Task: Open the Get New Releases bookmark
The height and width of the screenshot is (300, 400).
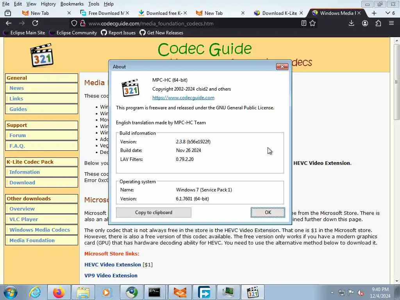Action: 161,33
